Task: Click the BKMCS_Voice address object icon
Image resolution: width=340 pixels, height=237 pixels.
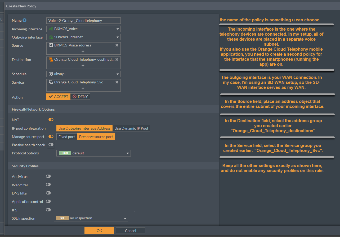Action: point(51,45)
